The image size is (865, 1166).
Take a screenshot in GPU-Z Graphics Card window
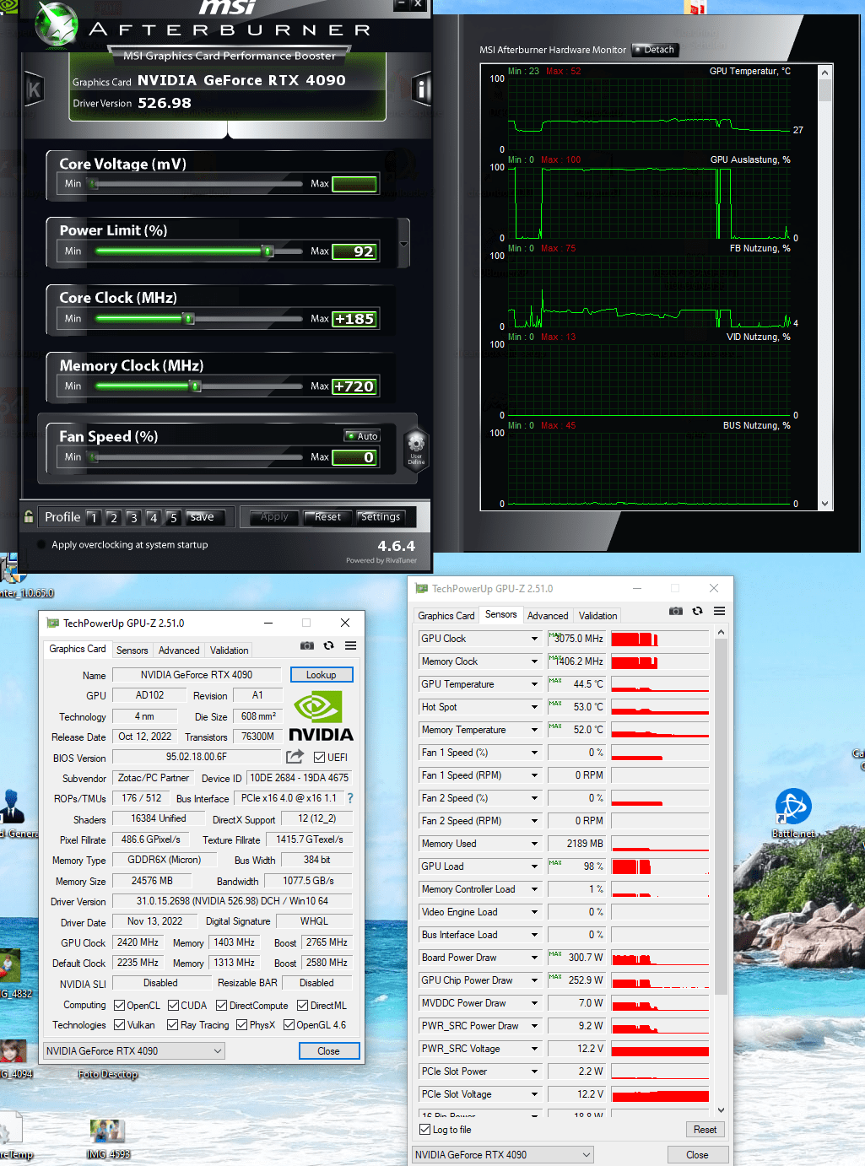pos(307,645)
